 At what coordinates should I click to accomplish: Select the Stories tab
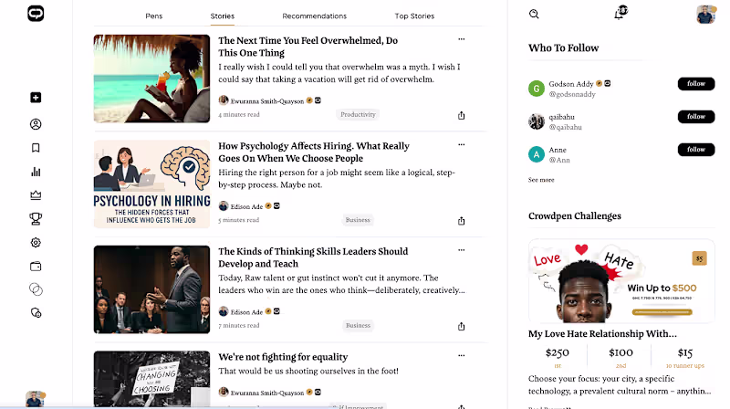(x=222, y=16)
